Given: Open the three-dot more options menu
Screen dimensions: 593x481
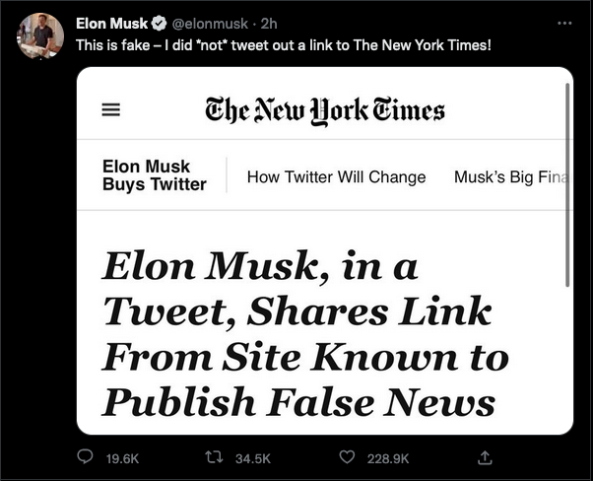Looking at the screenshot, I should coord(564,23).
